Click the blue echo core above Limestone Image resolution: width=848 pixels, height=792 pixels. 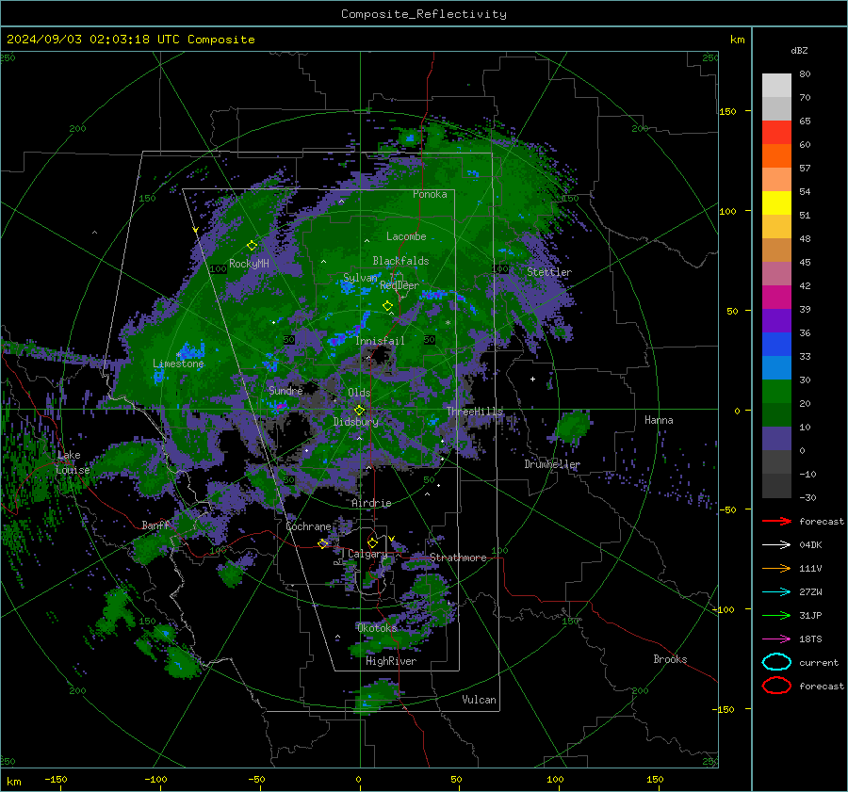tap(192, 350)
